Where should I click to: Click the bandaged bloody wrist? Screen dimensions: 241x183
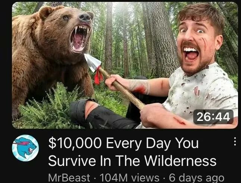point(139,87)
